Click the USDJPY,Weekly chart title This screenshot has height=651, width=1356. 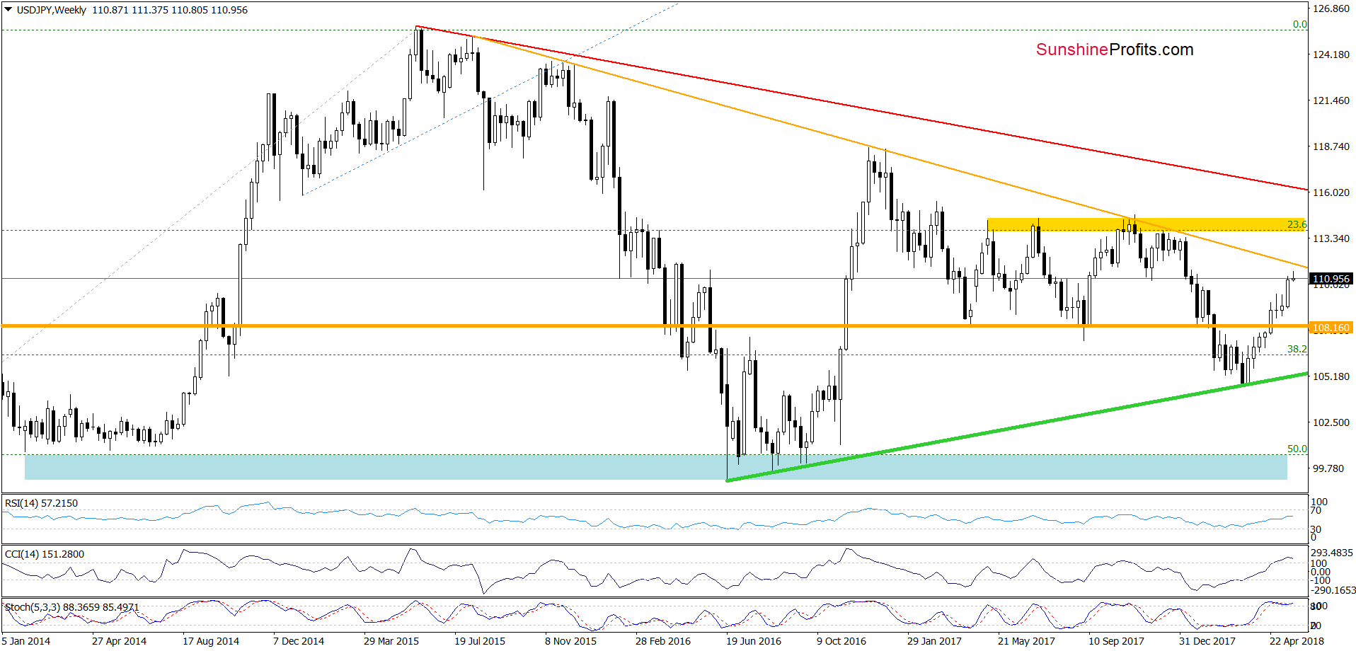tap(52, 10)
